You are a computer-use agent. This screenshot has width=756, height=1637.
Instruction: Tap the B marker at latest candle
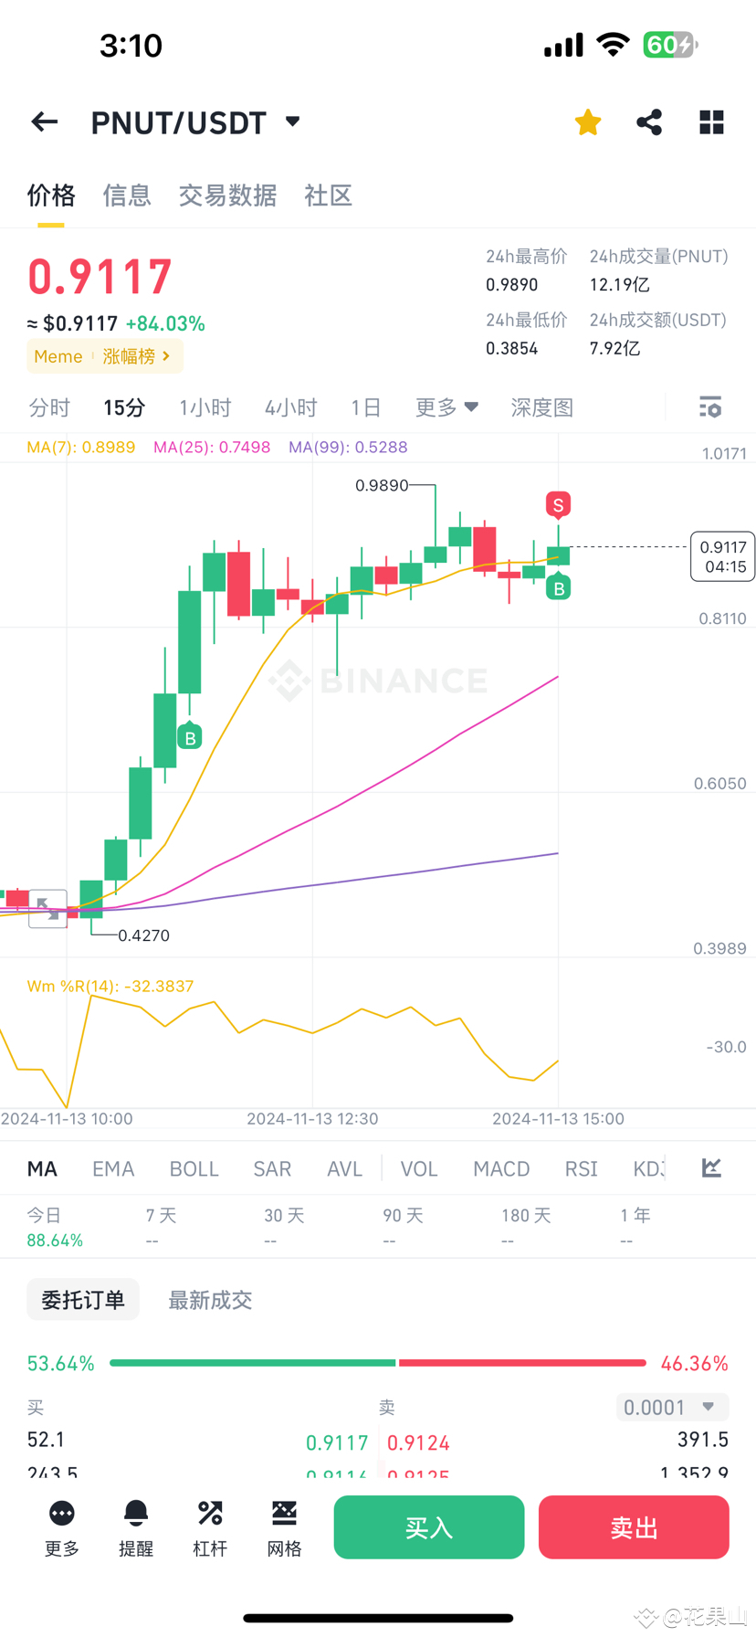(558, 587)
